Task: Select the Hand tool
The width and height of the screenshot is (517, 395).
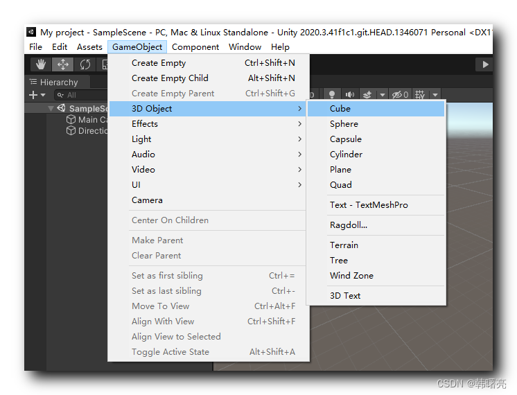Action: (41, 64)
